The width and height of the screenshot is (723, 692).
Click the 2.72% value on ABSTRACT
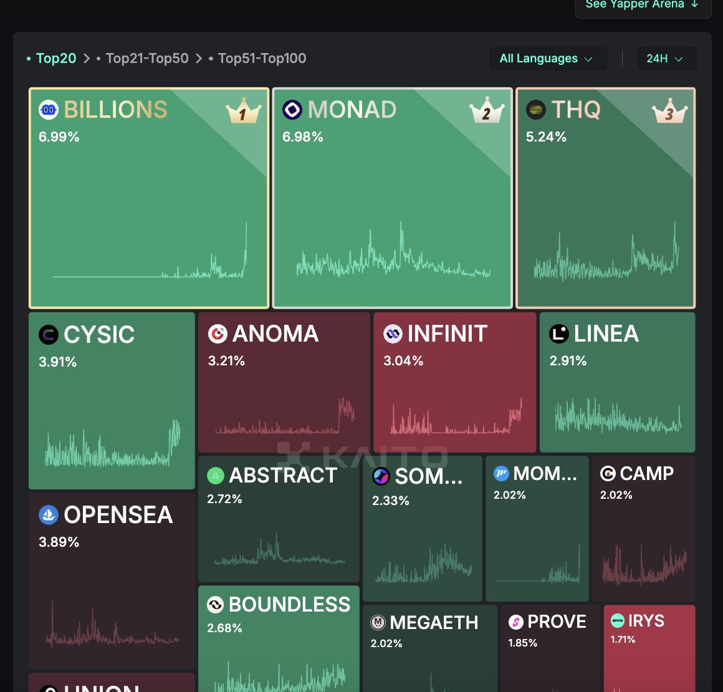pyautogui.click(x=224, y=499)
